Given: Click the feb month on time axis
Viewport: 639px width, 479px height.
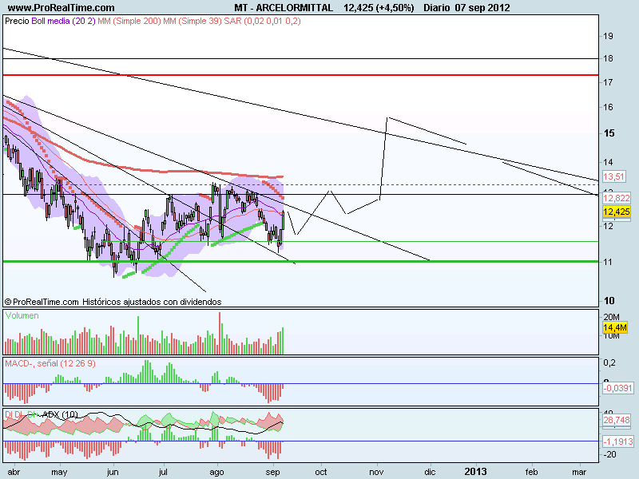Looking at the screenshot, I should [x=531, y=472].
